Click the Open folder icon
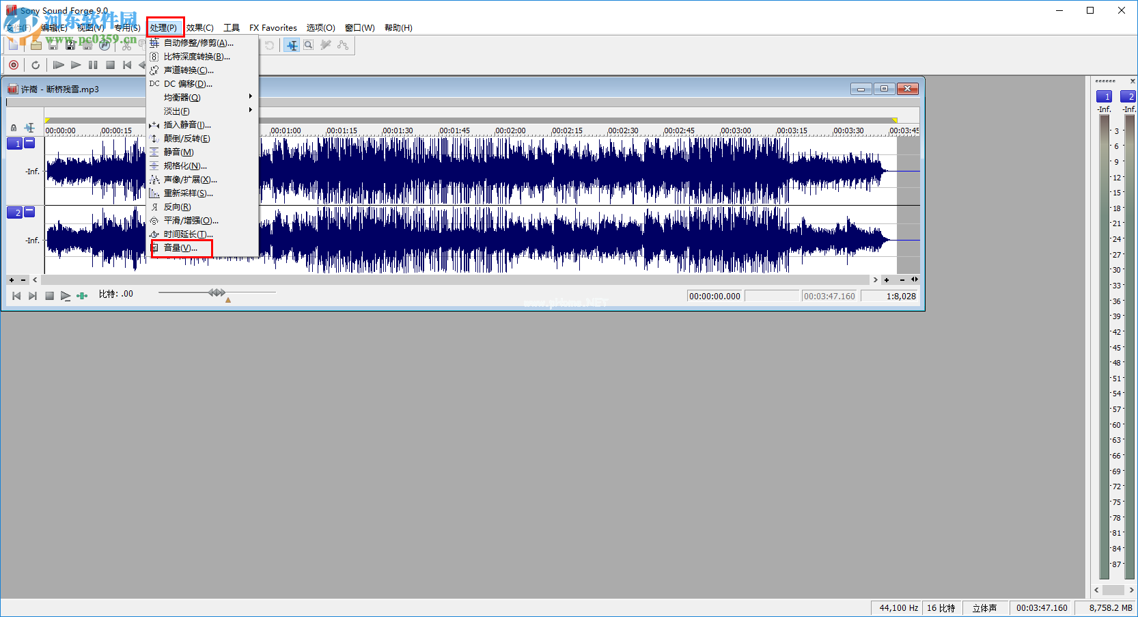Image resolution: width=1138 pixels, height=617 pixels. [x=36, y=45]
